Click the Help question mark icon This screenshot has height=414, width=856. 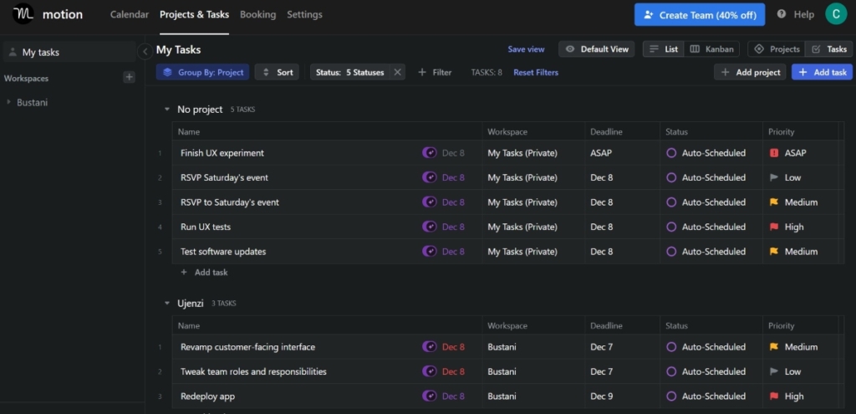click(782, 15)
